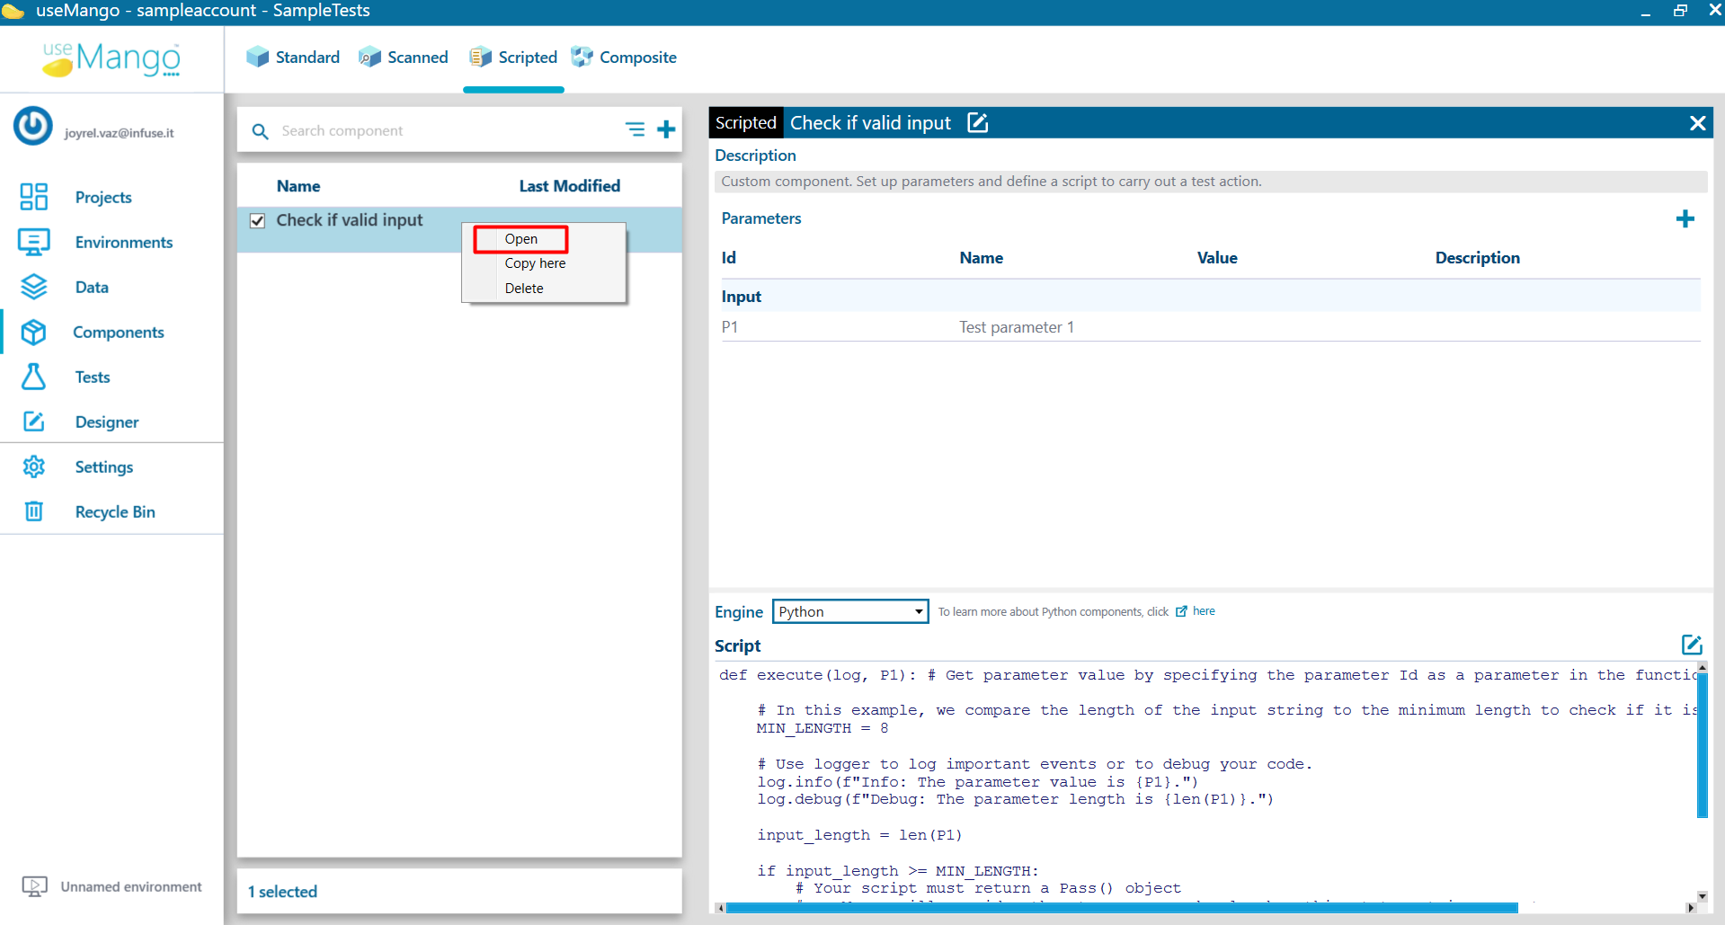Click the Unnamed environment label

point(131,886)
